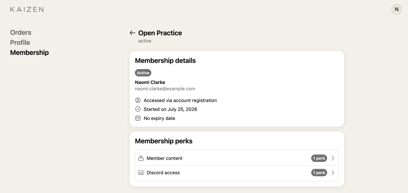Go back using the left arrow icon
The image size is (408, 193).
pos(132,33)
